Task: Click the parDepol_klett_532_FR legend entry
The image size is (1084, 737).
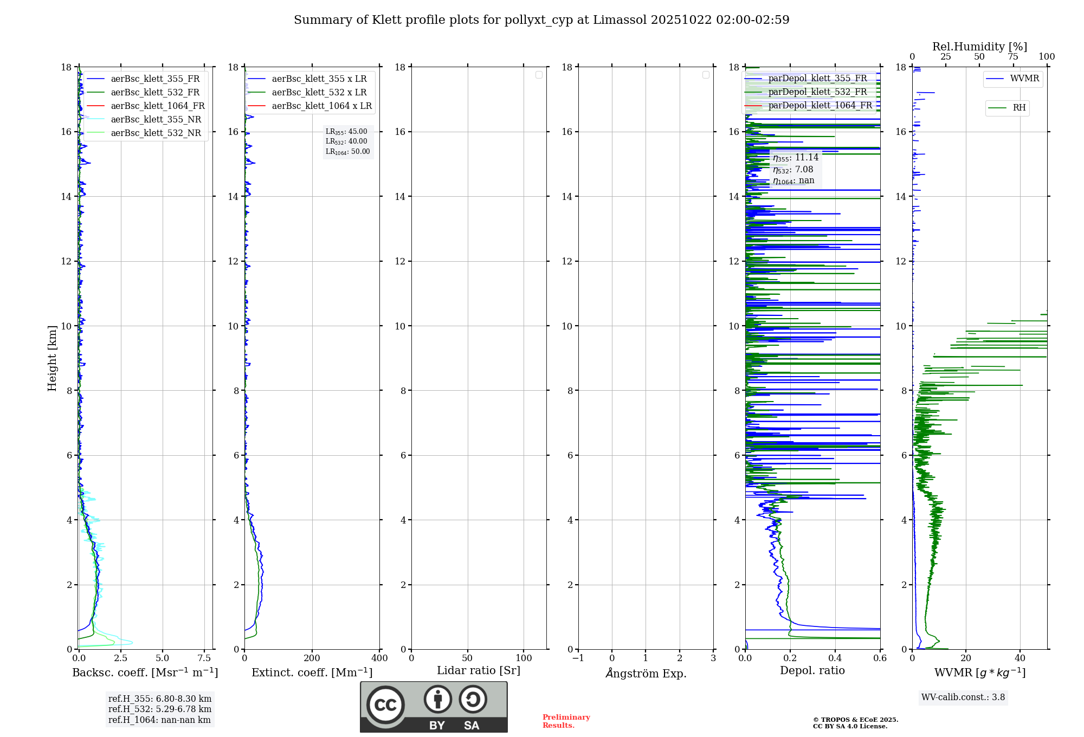Action: (x=817, y=92)
